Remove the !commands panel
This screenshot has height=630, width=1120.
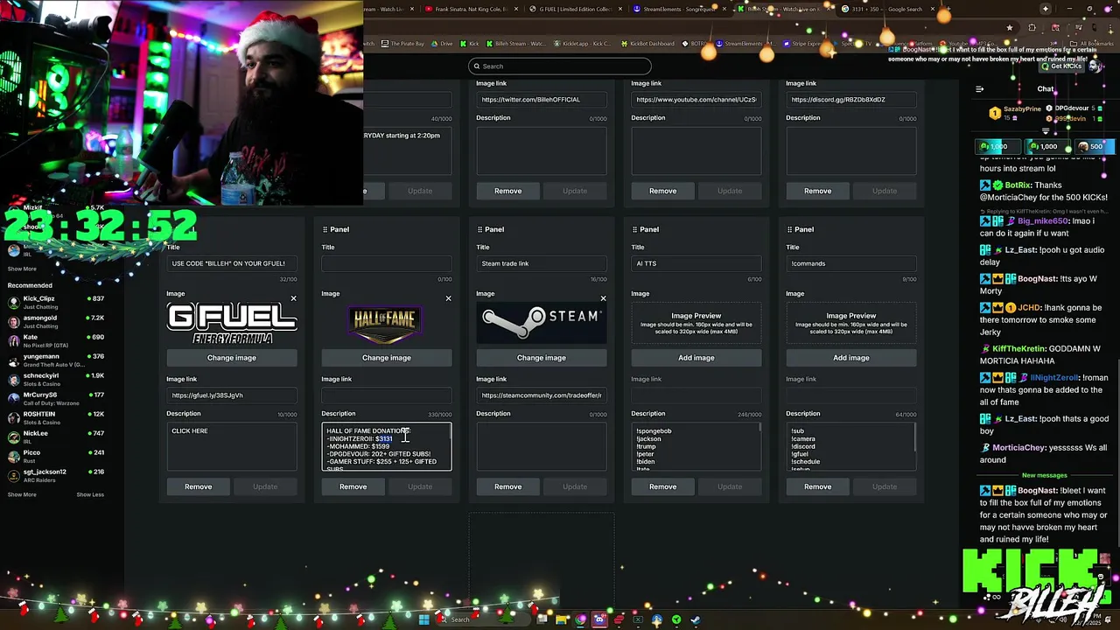click(x=817, y=486)
